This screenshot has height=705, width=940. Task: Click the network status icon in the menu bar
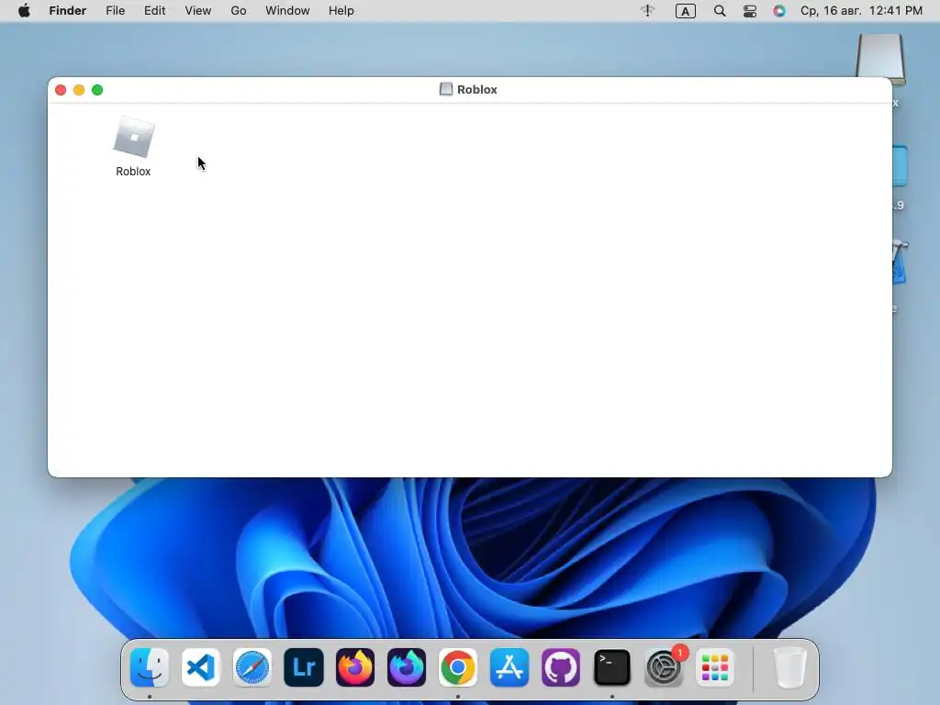tap(647, 10)
